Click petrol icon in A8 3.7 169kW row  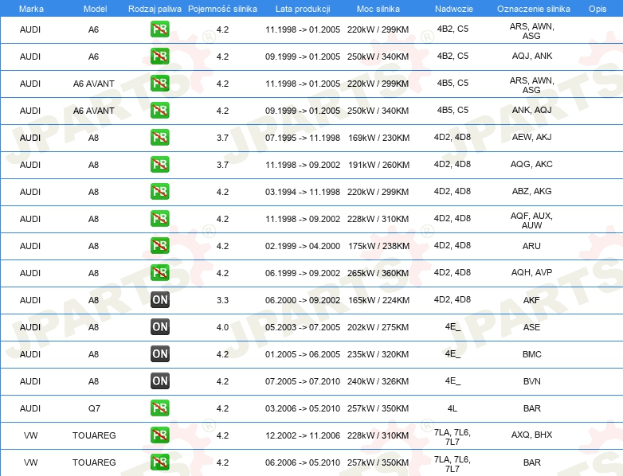coord(159,138)
